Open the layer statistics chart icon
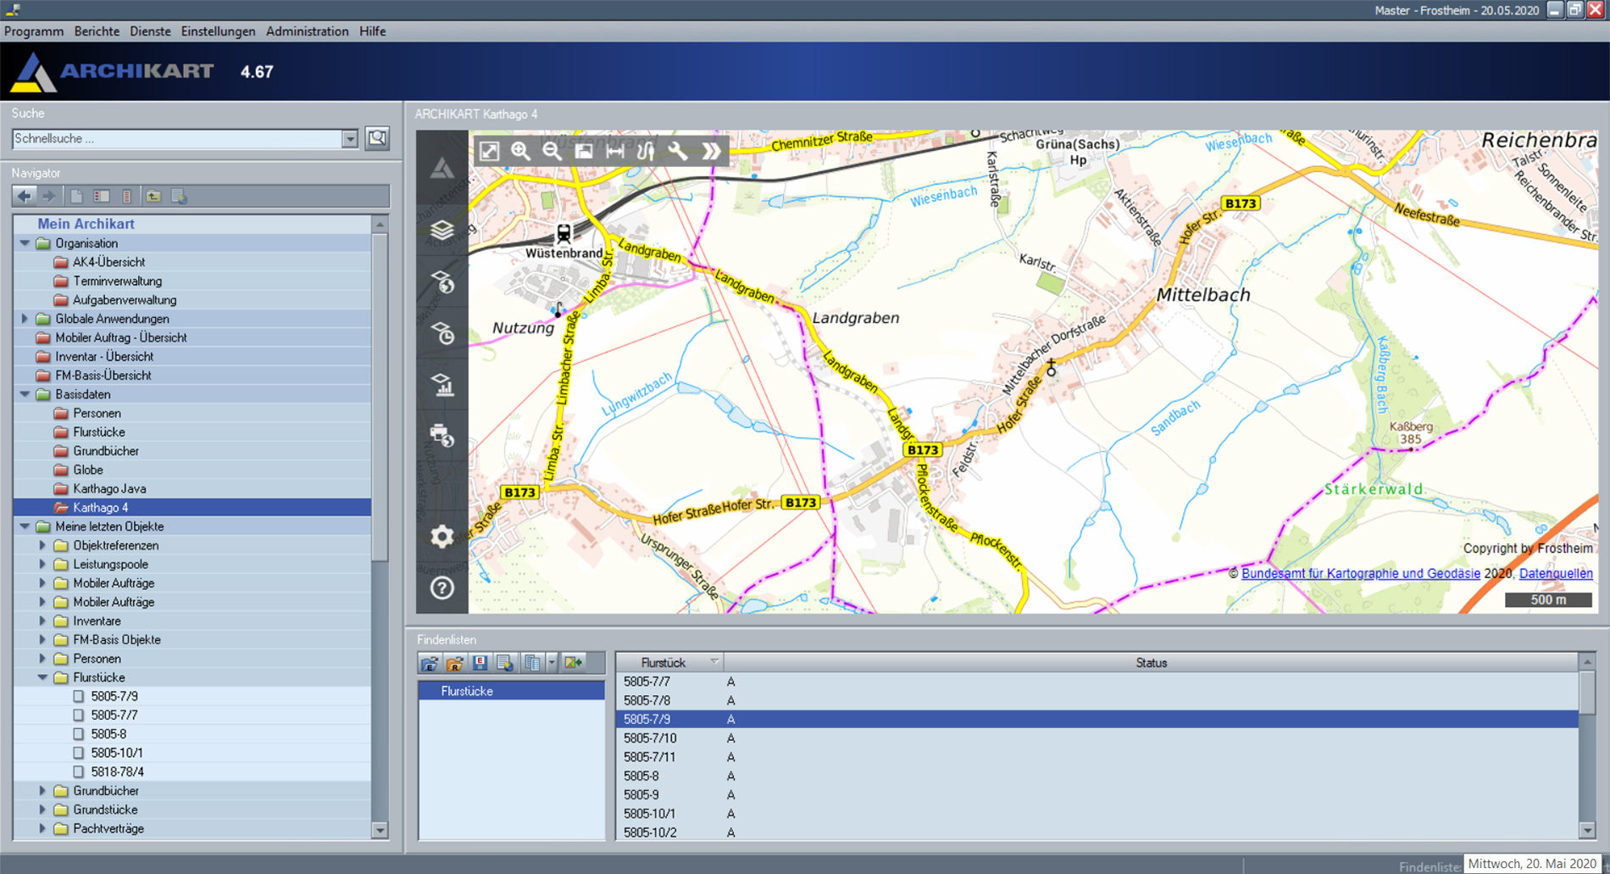This screenshot has width=1610, height=874. [x=442, y=385]
